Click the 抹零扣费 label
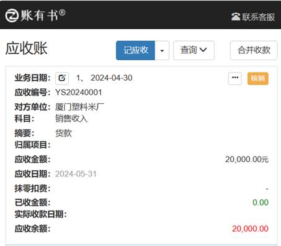281x246 pixels. [x=32, y=188]
